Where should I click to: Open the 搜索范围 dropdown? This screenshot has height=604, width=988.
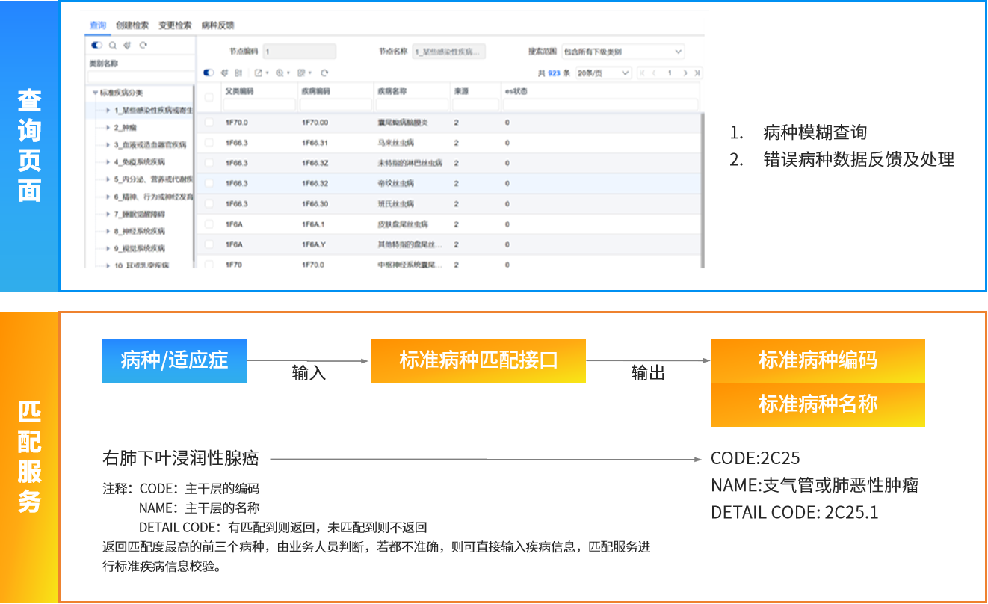622,52
